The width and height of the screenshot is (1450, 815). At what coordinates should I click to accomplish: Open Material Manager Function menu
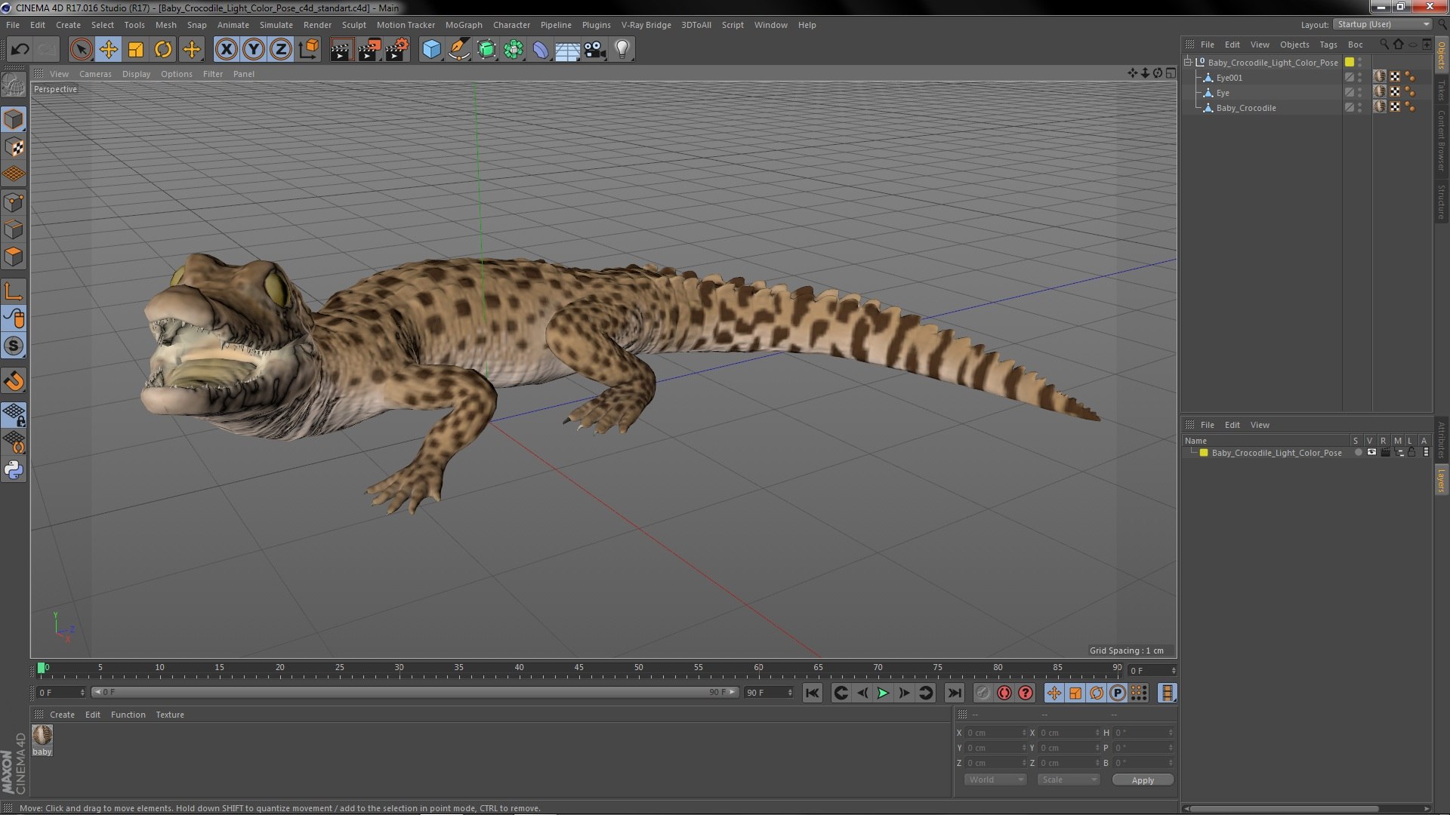click(x=128, y=715)
